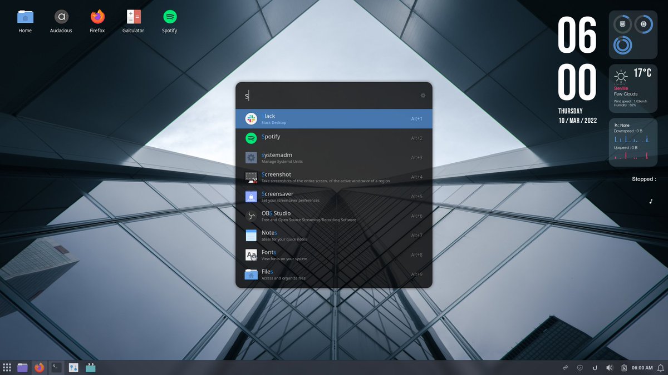Click the sun weather icon
Viewport: 668px width, 375px height.
pos(621,76)
